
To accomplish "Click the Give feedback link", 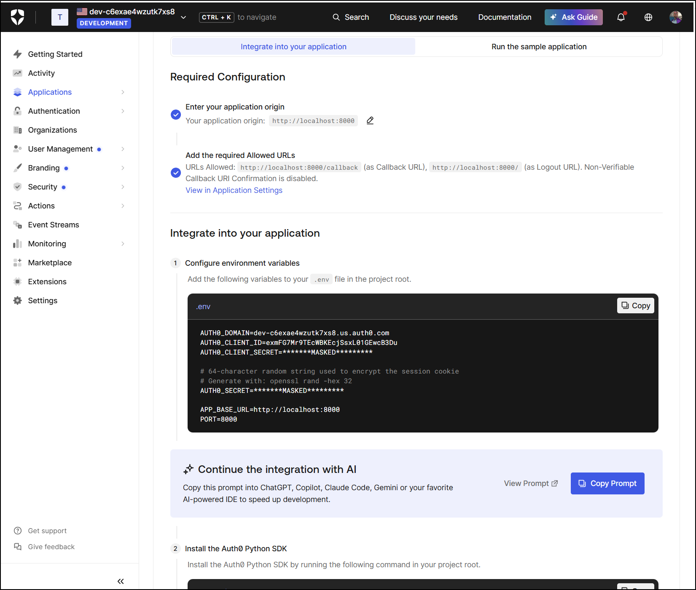I will (x=51, y=547).
